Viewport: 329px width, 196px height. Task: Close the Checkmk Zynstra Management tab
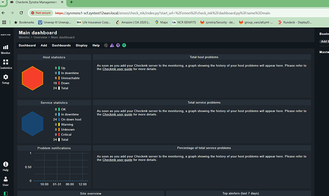62,2
